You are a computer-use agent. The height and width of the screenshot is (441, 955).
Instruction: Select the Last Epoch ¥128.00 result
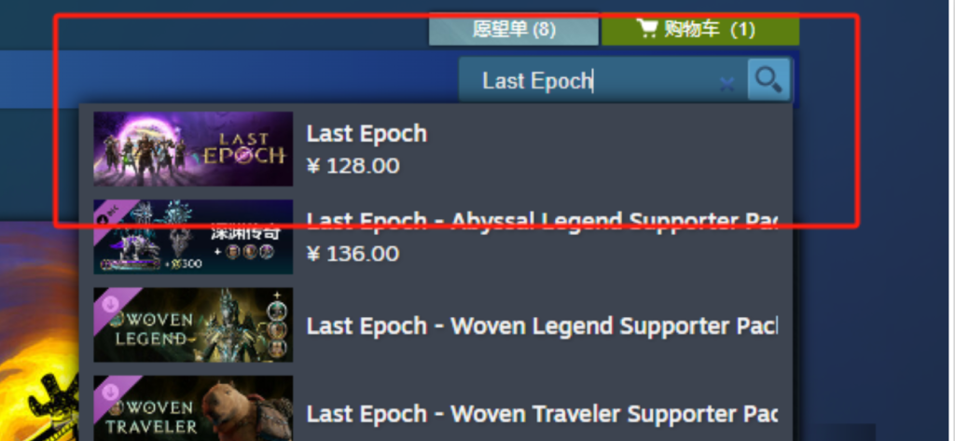click(x=436, y=148)
